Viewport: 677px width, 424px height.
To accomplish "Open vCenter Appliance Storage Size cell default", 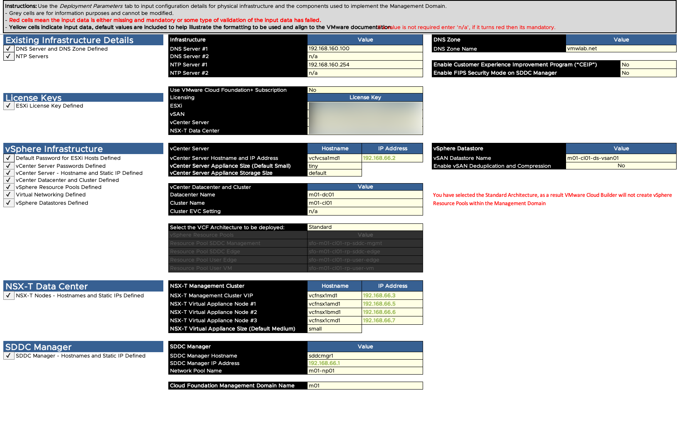I will (335, 173).
